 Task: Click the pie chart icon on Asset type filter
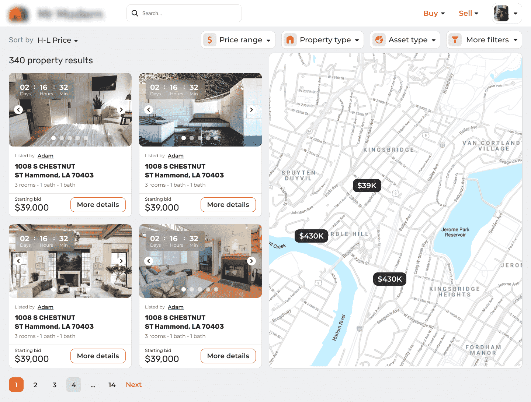point(379,39)
